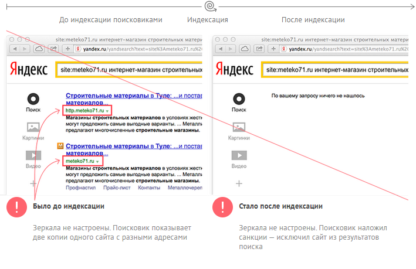Click search input in left Yandex window
Screen dimensions: 416x269
pyautogui.click(x=129, y=70)
